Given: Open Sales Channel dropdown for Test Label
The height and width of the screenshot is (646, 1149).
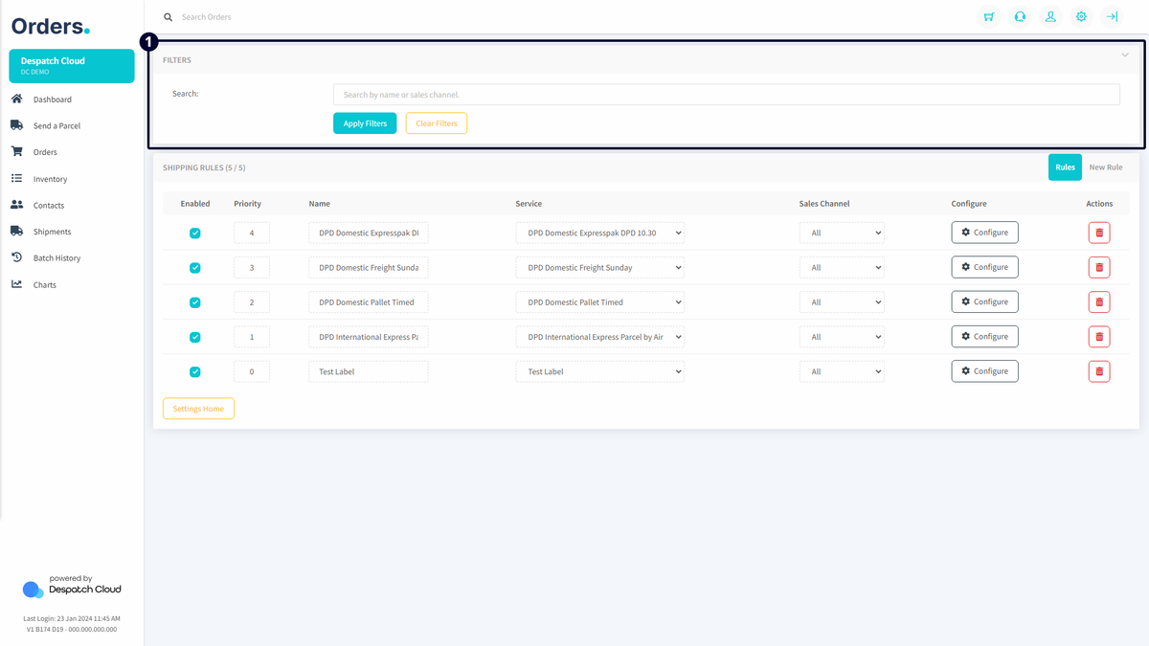Looking at the screenshot, I should (x=842, y=371).
